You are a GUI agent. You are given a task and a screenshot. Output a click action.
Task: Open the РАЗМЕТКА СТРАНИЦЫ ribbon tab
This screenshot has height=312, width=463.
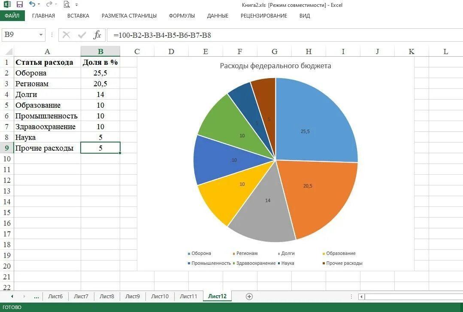(x=129, y=15)
